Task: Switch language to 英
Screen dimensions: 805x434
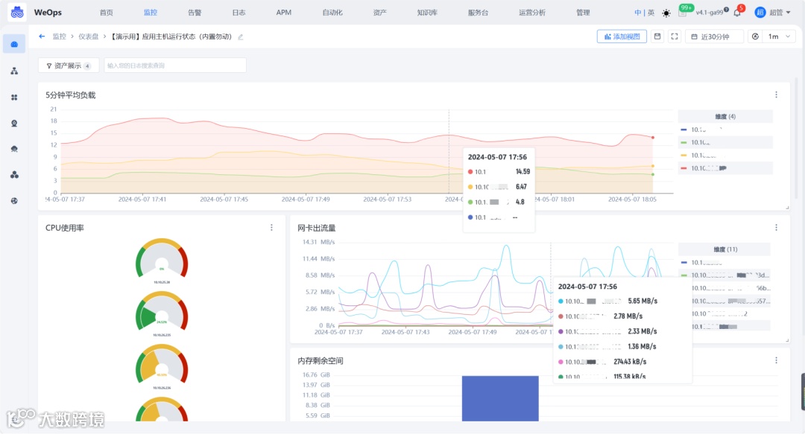Action: (651, 13)
